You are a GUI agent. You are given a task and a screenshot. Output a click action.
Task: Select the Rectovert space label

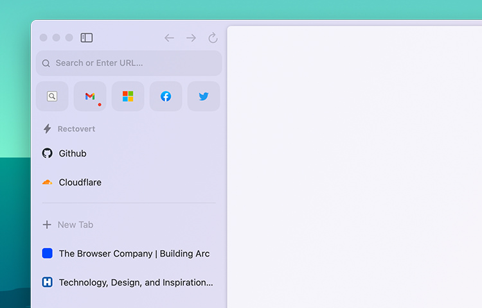click(76, 129)
